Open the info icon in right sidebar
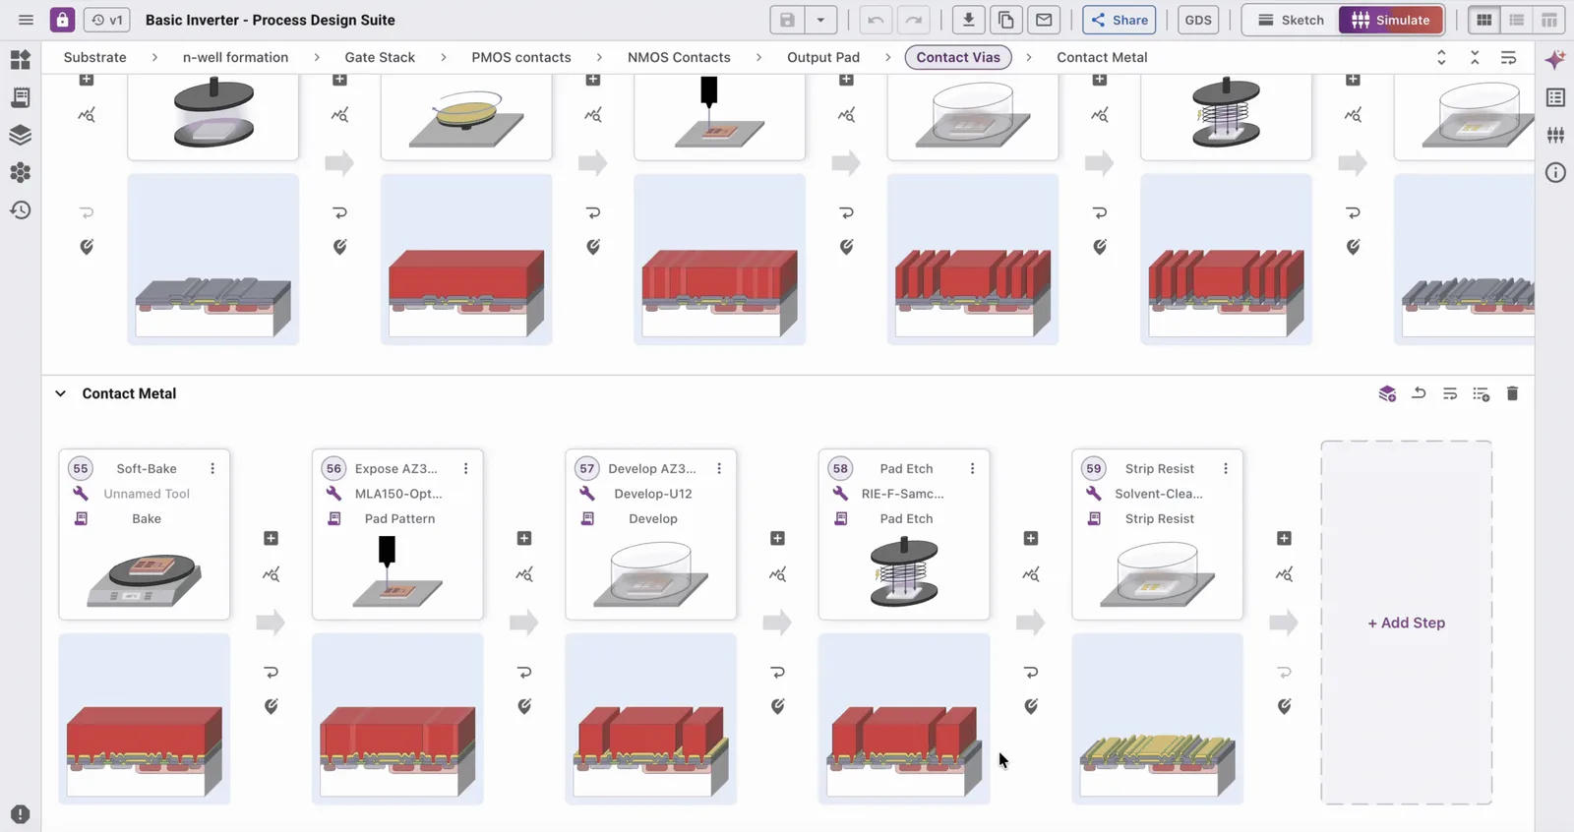 pos(1555,173)
